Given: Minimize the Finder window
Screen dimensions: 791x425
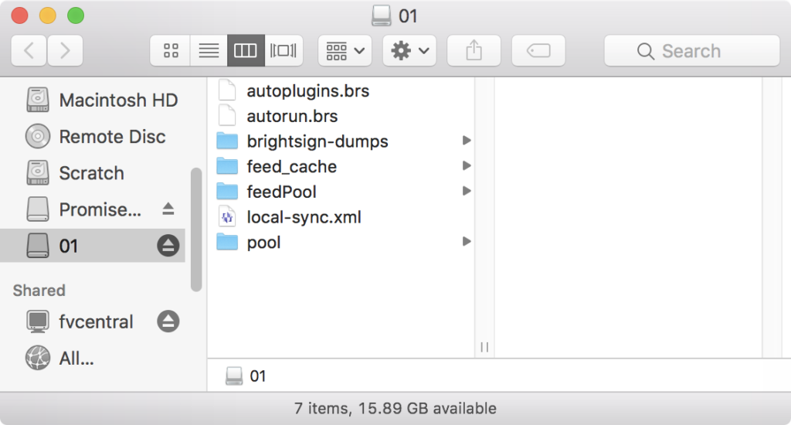Looking at the screenshot, I should tap(48, 15).
